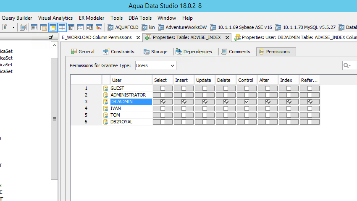Sort by the User column header
The width and height of the screenshot is (357, 201).
click(x=131, y=80)
